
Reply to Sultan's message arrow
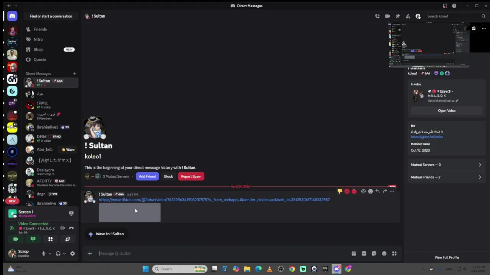pyautogui.click(x=377, y=191)
